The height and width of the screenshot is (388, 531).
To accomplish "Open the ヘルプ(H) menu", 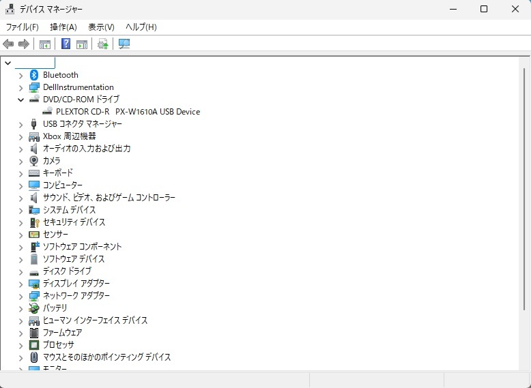I will pyautogui.click(x=141, y=27).
